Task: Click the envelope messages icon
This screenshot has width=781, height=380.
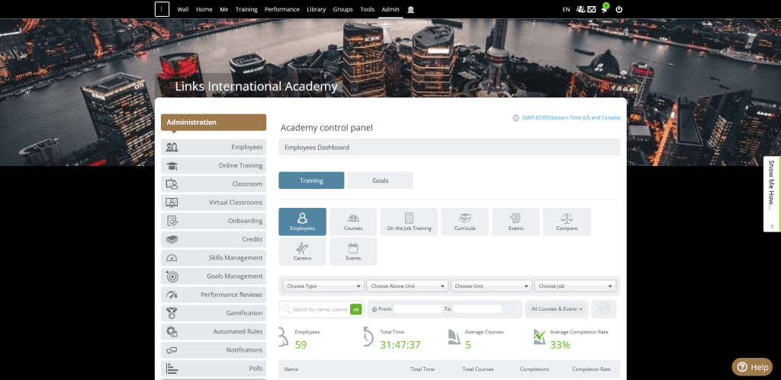Action: tap(591, 9)
